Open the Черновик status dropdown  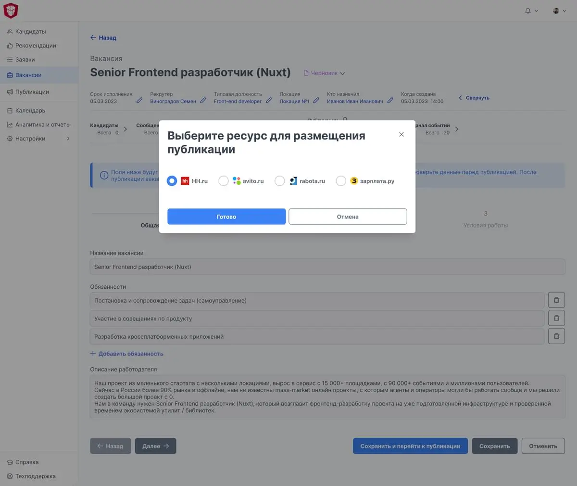324,73
